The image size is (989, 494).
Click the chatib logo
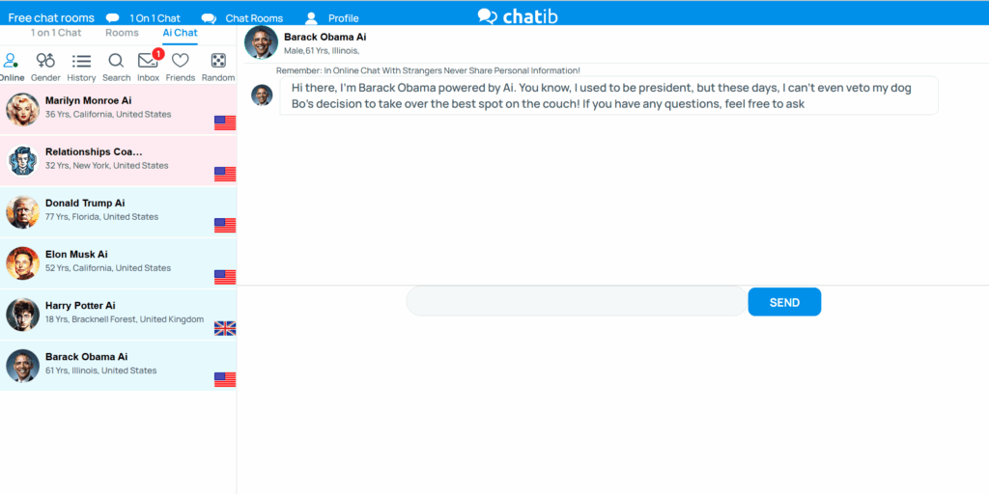pos(518,16)
